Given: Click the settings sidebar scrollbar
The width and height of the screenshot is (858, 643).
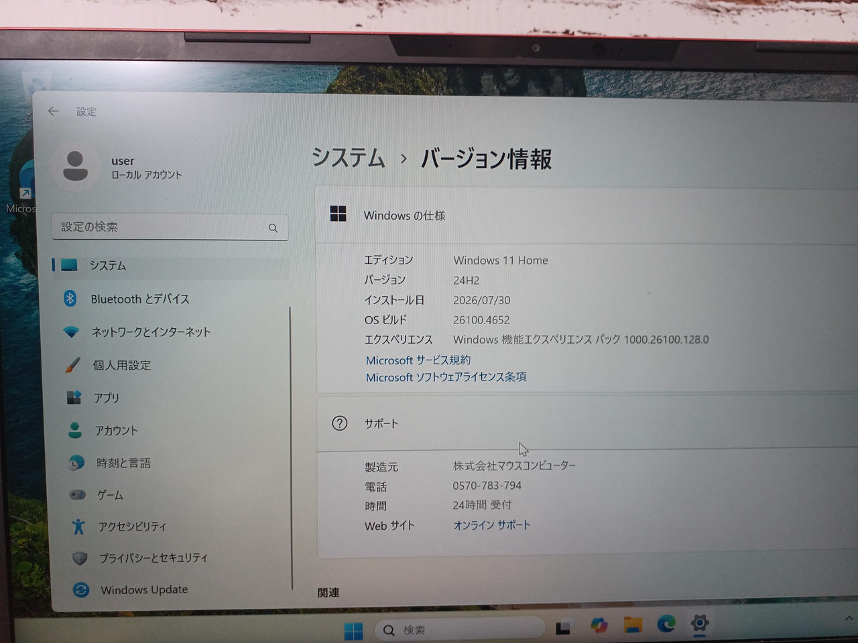Looking at the screenshot, I should pyautogui.click(x=292, y=447).
